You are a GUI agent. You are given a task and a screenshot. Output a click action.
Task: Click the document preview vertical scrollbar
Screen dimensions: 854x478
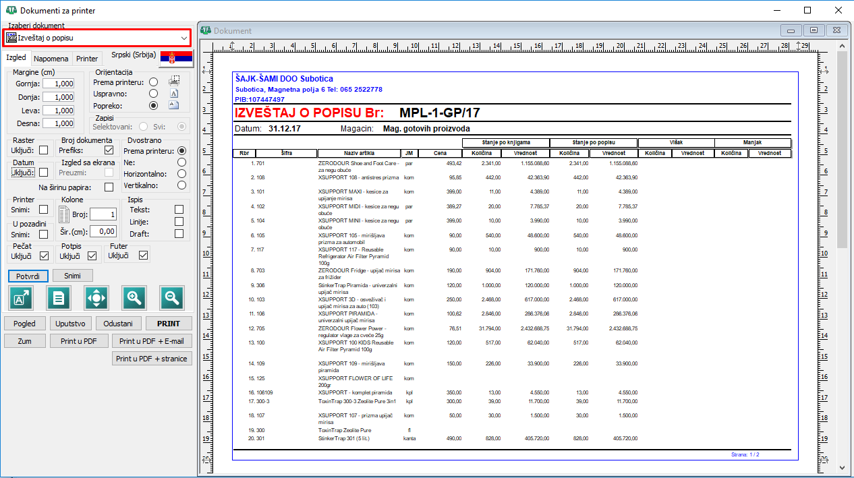pyautogui.click(x=841, y=256)
